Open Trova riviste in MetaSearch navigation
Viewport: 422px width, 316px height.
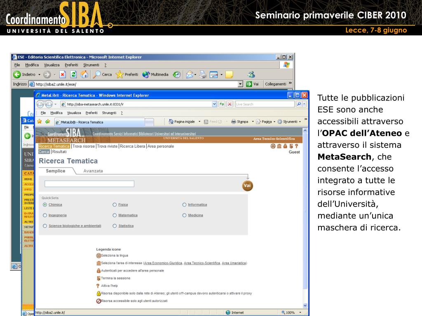(107, 146)
